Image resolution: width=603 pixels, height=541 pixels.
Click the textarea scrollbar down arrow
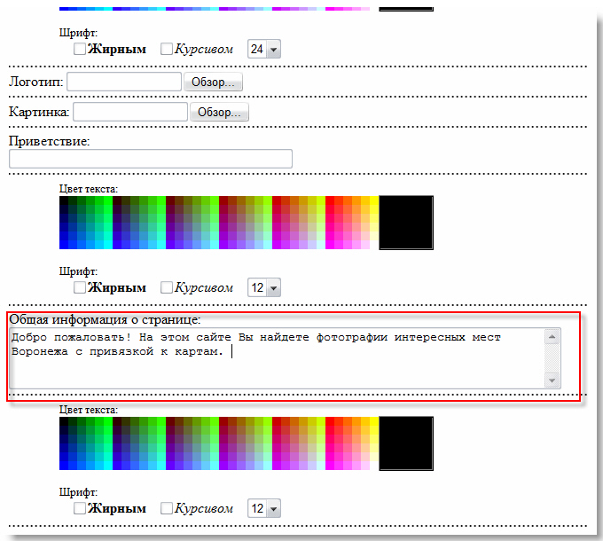552,380
